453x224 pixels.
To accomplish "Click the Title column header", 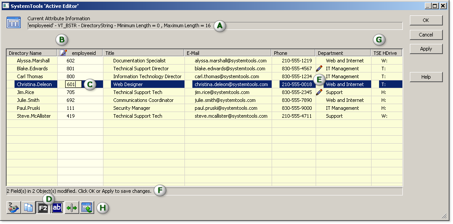I will (144, 53).
